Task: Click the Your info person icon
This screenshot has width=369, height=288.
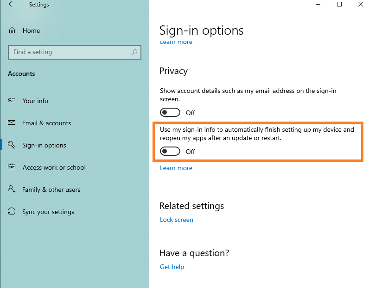Action: click(x=12, y=101)
